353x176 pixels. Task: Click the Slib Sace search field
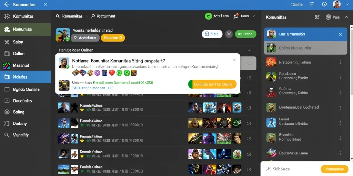[290, 169]
